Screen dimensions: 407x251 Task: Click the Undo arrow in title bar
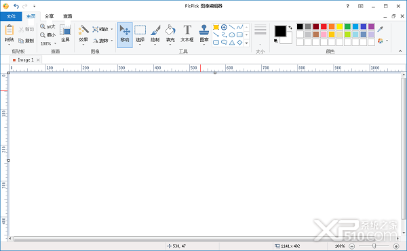[x=16, y=6]
